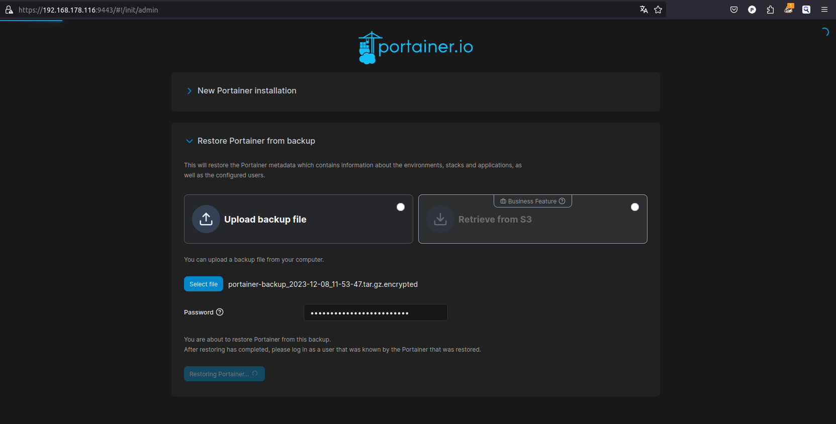
Task: Click the Business Feature help icon
Action: pyautogui.click(x=562, y=201)
